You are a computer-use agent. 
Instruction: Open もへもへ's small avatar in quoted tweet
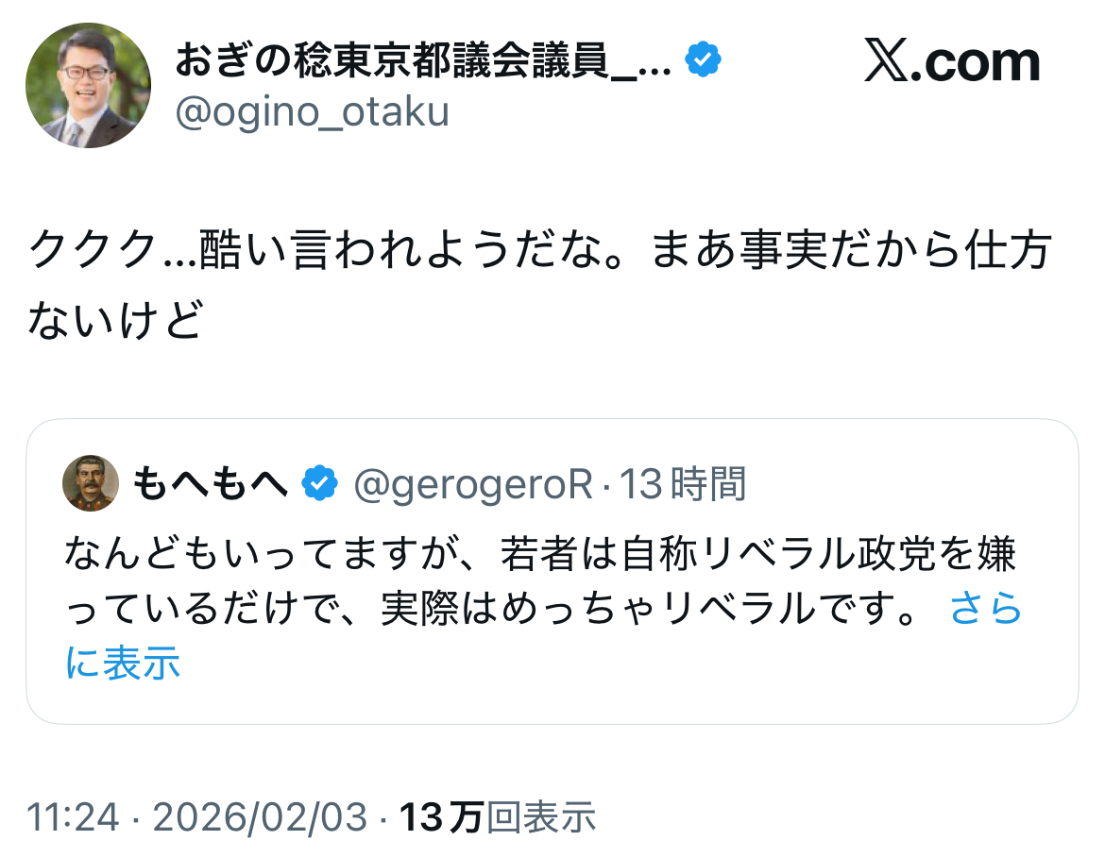(91, 484)
